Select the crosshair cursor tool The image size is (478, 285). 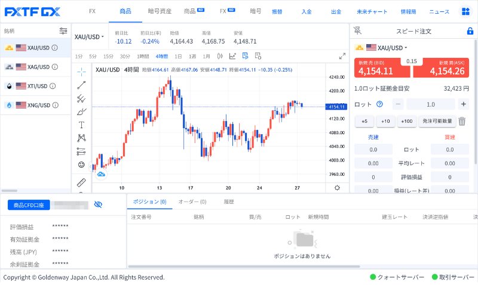[81, 72]
